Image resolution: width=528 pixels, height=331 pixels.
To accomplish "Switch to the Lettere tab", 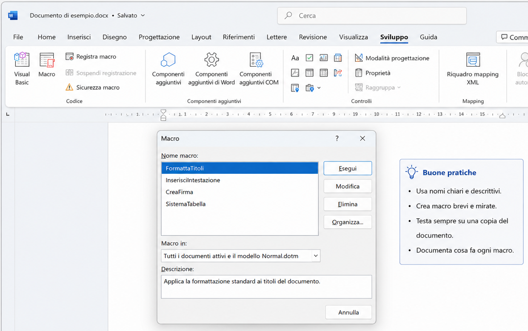I will [x=277, y=37].
